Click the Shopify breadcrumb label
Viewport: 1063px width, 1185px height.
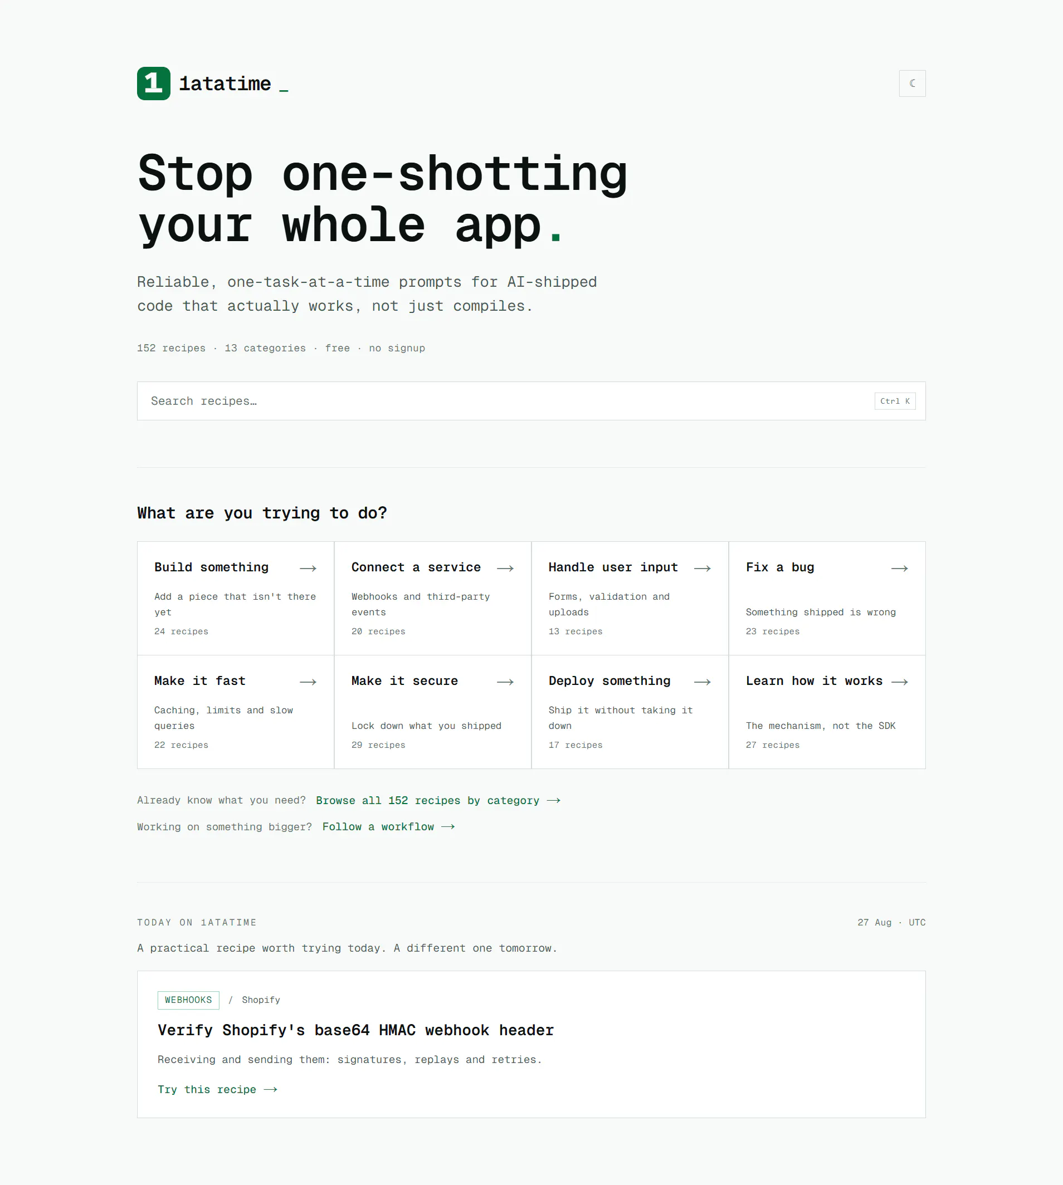[x=261, y=1000]
